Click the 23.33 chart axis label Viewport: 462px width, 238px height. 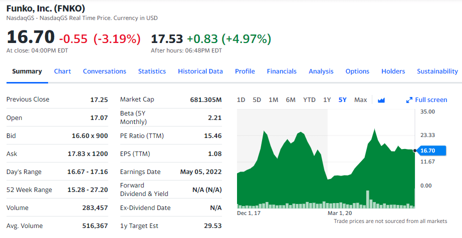(x=427, y=135)
